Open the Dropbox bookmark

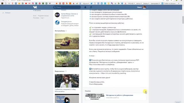(122, 3)
